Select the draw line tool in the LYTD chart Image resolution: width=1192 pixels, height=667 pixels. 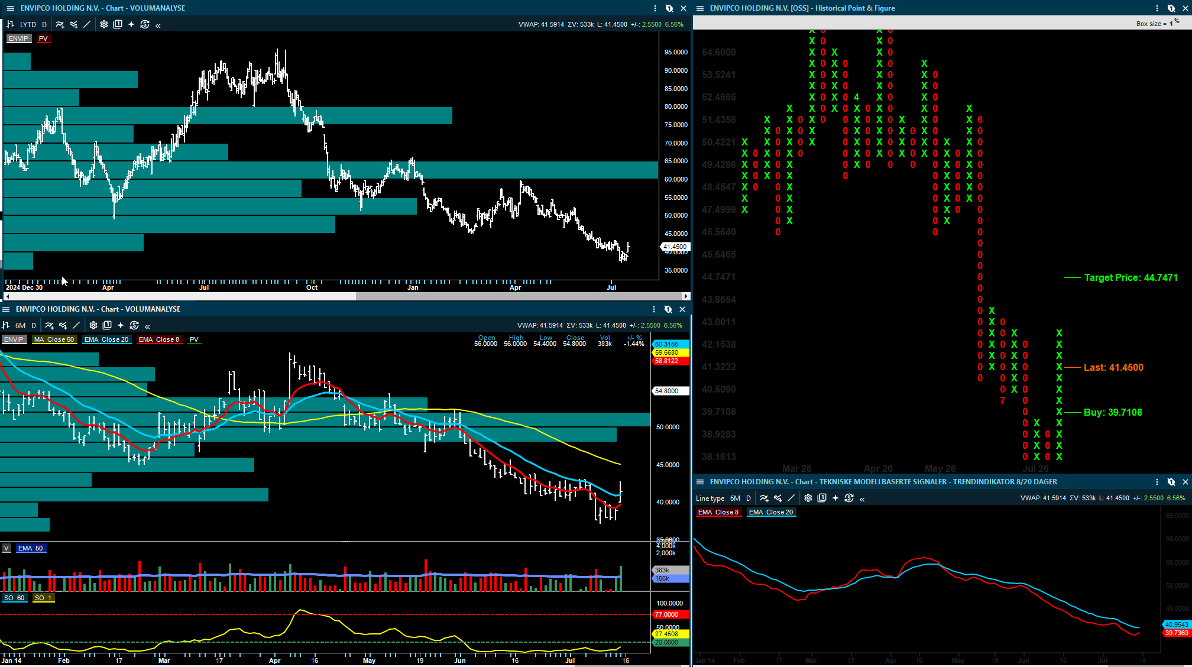pyautogui.click(x=87, y=24)
